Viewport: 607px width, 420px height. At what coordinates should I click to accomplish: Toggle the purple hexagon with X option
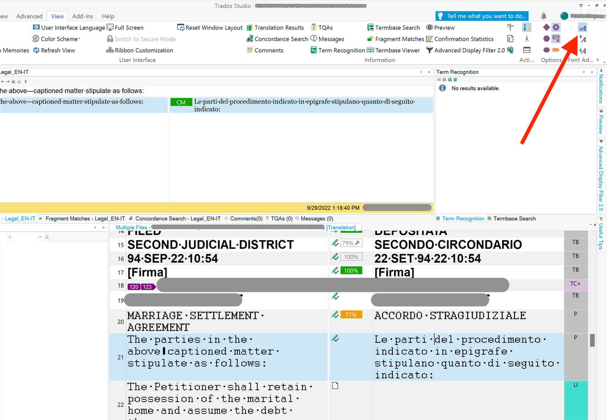coord(556,27)
